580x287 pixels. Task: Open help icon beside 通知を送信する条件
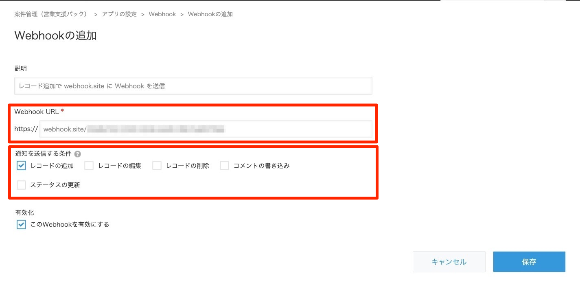point(78,154)
